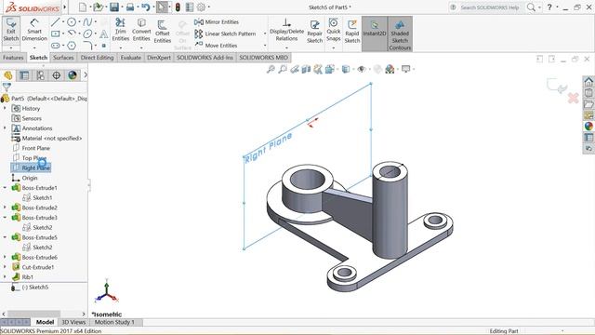595x335 pixels.
Task: Switch to the Surfaces tab
Action: 63,58
